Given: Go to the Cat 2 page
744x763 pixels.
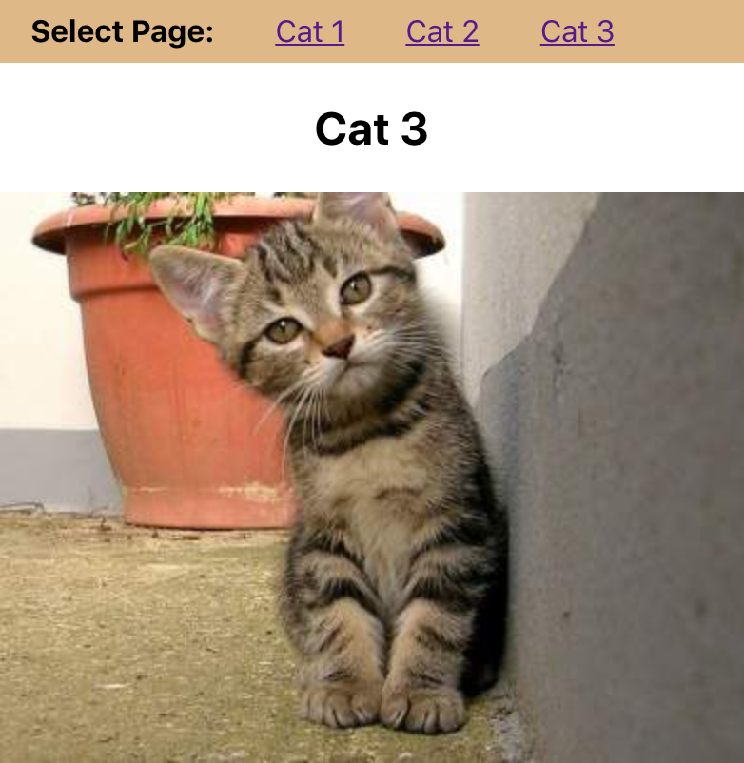Looking at the screenshot, I should click(x=442, y=31).
